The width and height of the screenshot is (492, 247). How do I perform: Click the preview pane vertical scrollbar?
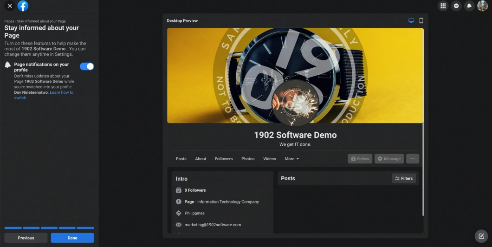click(x=423, y=123)
